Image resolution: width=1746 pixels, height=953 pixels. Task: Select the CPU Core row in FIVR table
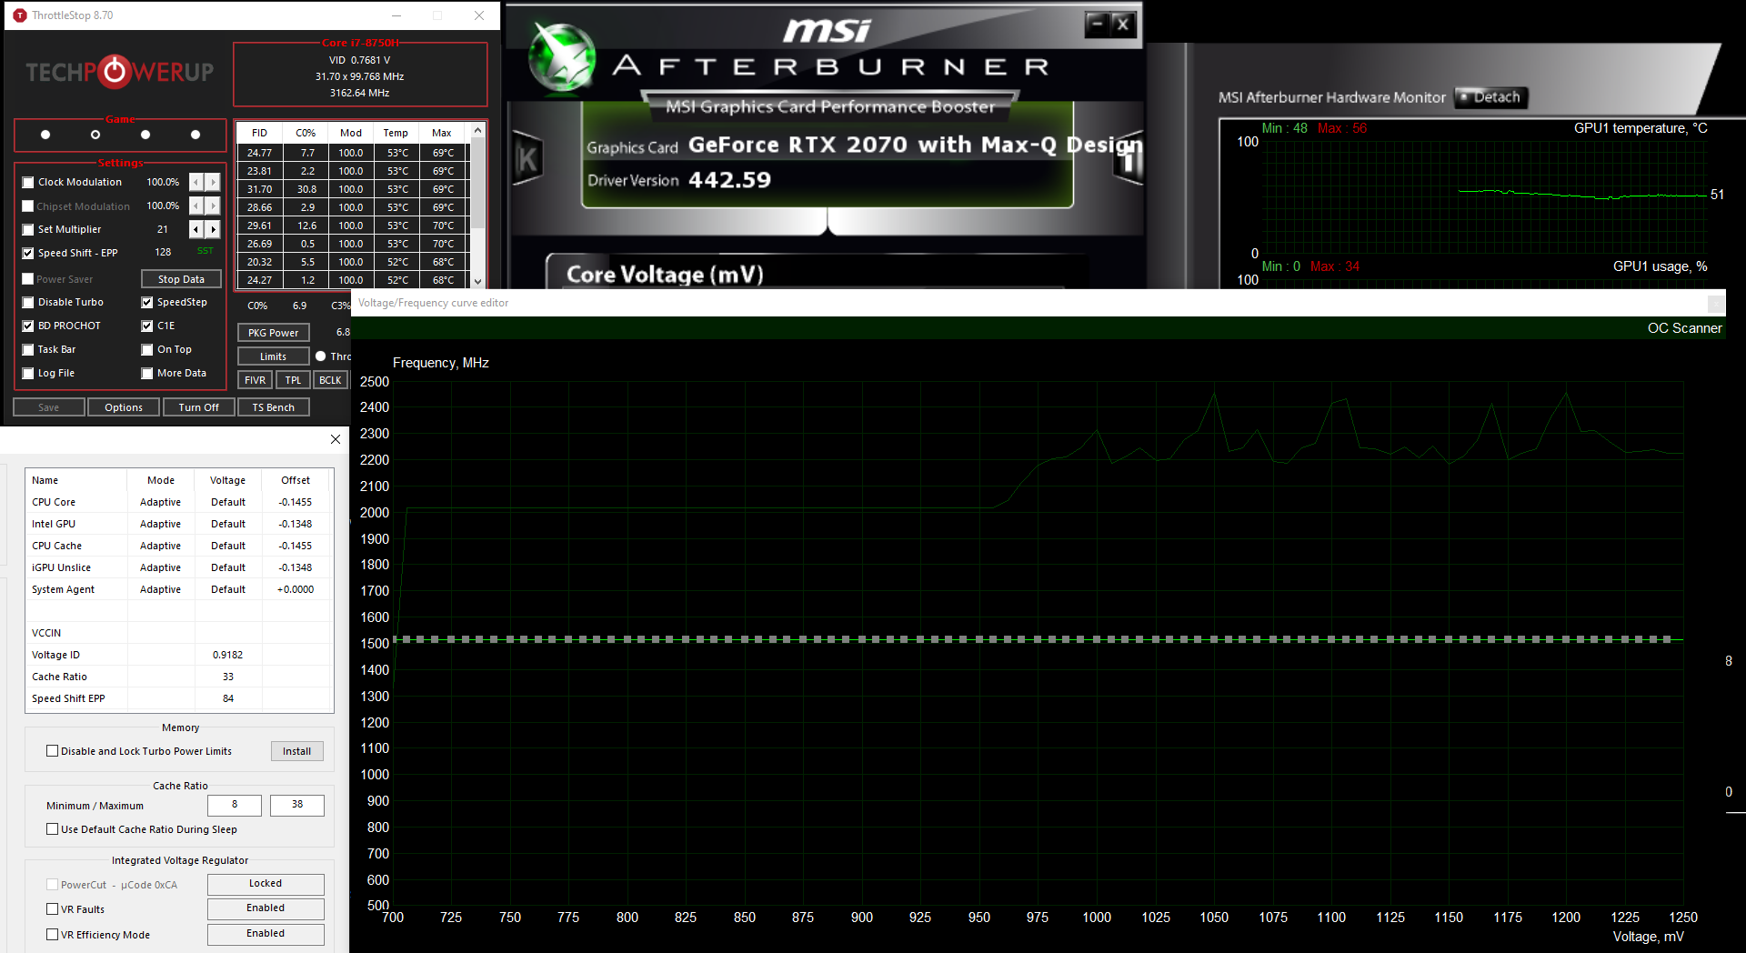(179, 502)
